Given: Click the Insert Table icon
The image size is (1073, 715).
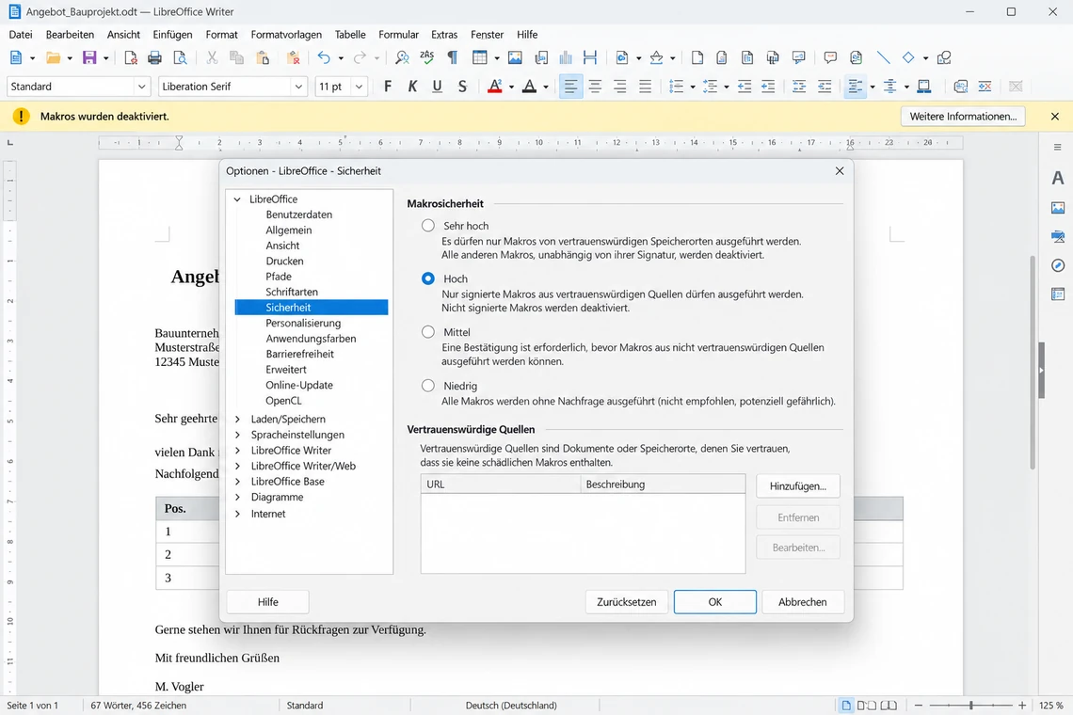Looking at the screenshot, I should coord(480,58).
